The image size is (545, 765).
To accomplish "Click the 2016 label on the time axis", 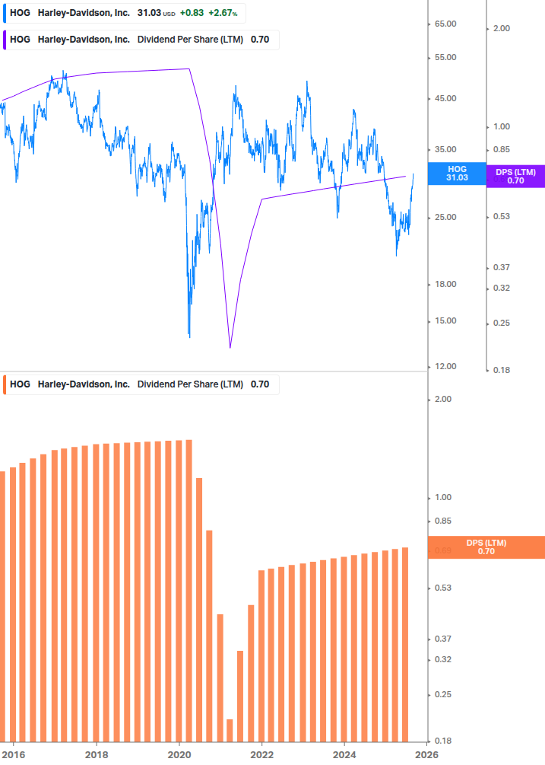I will 14,754.
